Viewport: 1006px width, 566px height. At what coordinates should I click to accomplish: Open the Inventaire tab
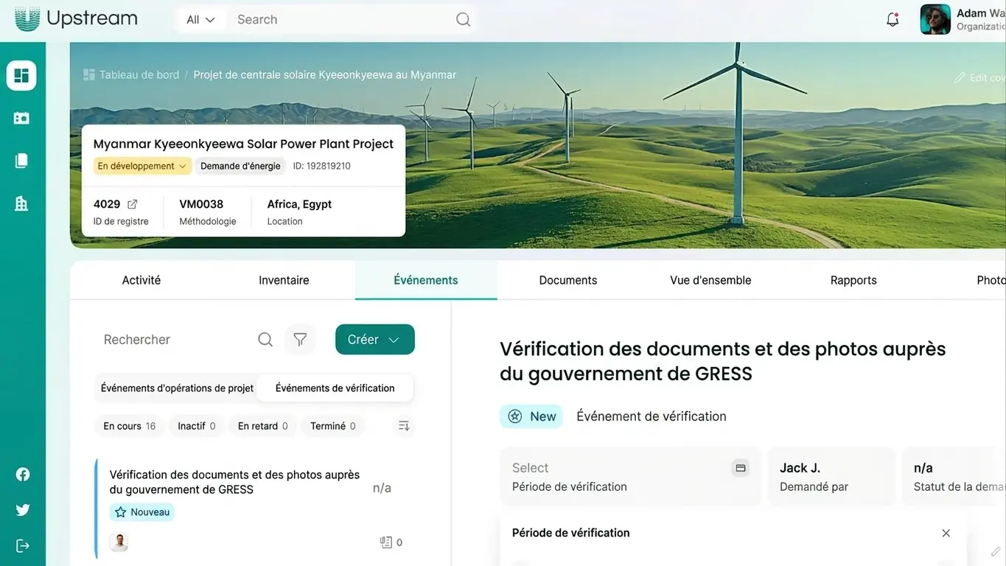tap(284, 280)
